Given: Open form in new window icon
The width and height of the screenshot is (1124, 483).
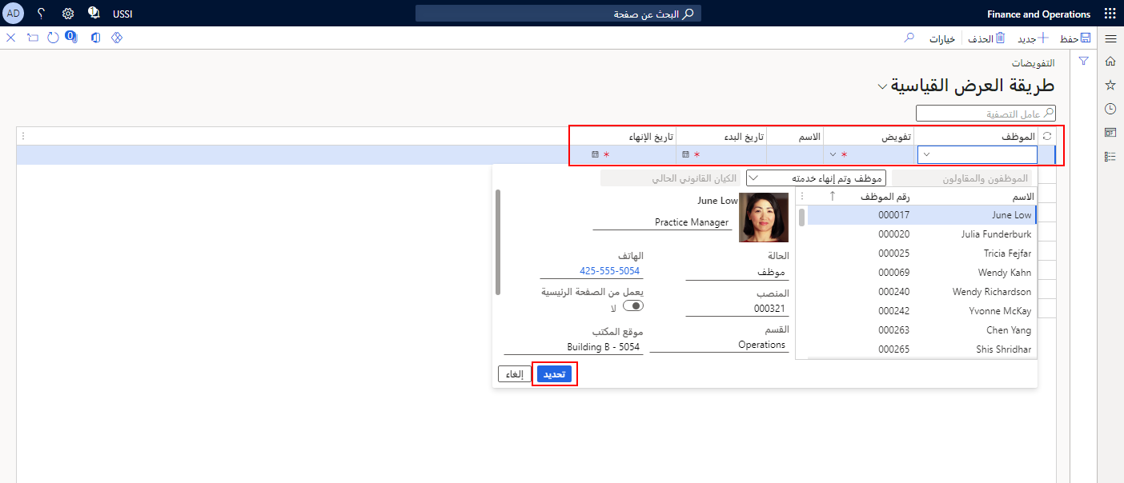Looking at the screenshot, I should pyautogui.click(x=33, y=38).
